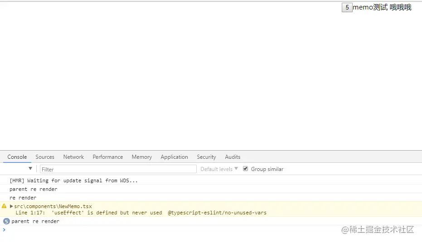
Task: Select the 're render' log line
Action: [x=23, y=198]
